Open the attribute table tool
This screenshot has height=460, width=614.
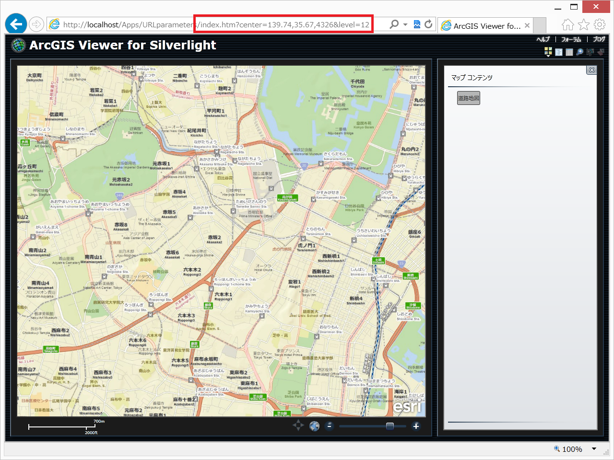(569, 52)
